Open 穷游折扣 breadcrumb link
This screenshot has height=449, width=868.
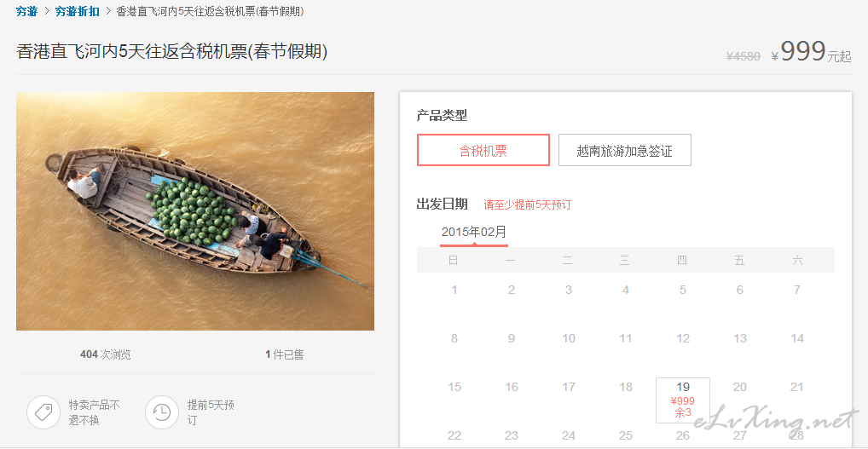click(x=77, y=11)
